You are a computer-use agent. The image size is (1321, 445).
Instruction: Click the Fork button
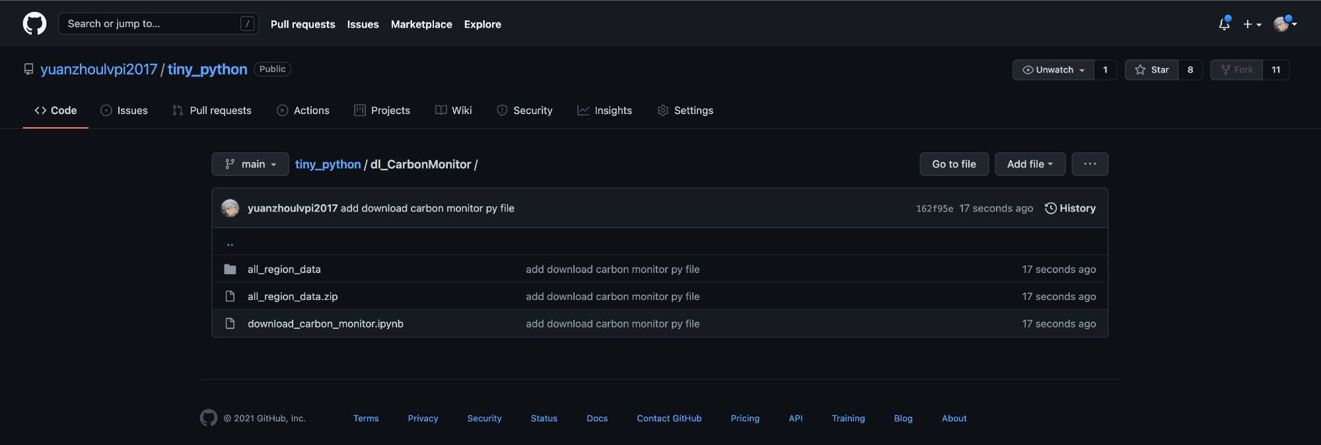(x=1236, y=70)
